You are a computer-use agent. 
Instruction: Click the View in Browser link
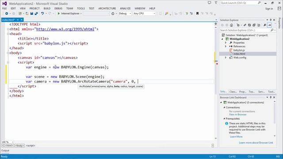(237, 114)
